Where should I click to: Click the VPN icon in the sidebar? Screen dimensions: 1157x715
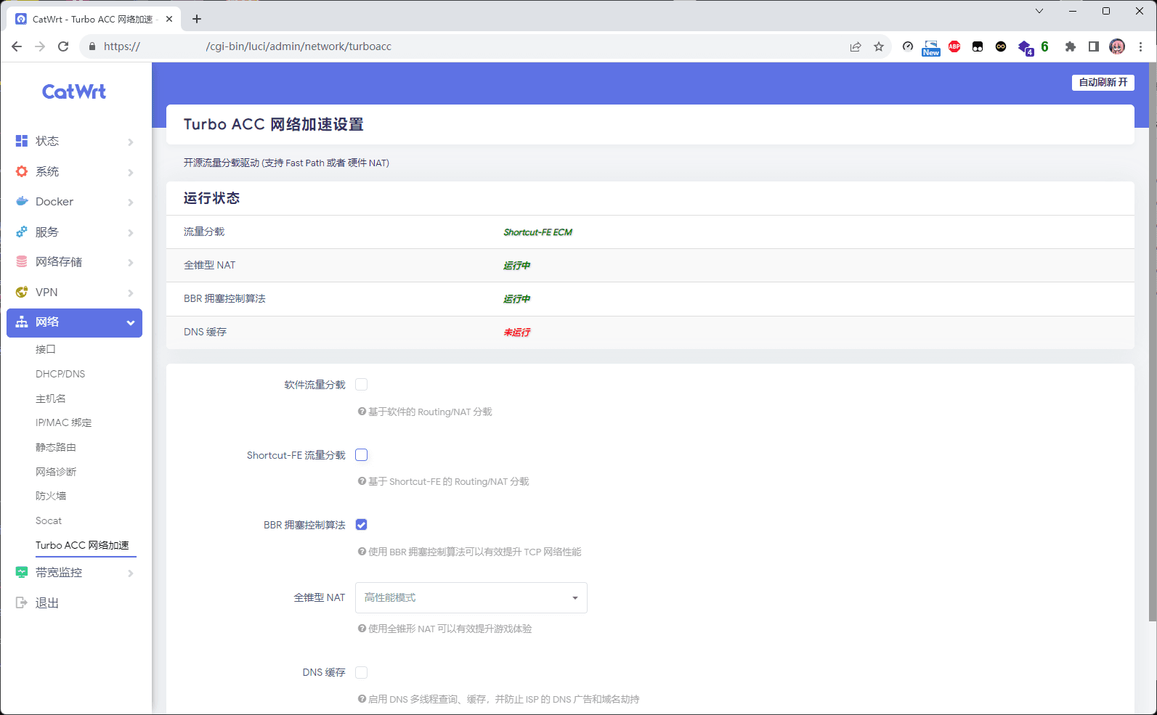tap(22, 292)
